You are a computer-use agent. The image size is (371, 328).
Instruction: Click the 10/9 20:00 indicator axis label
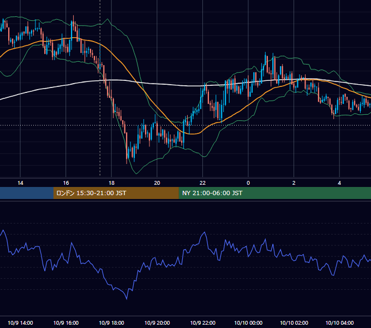click(157, 323)
